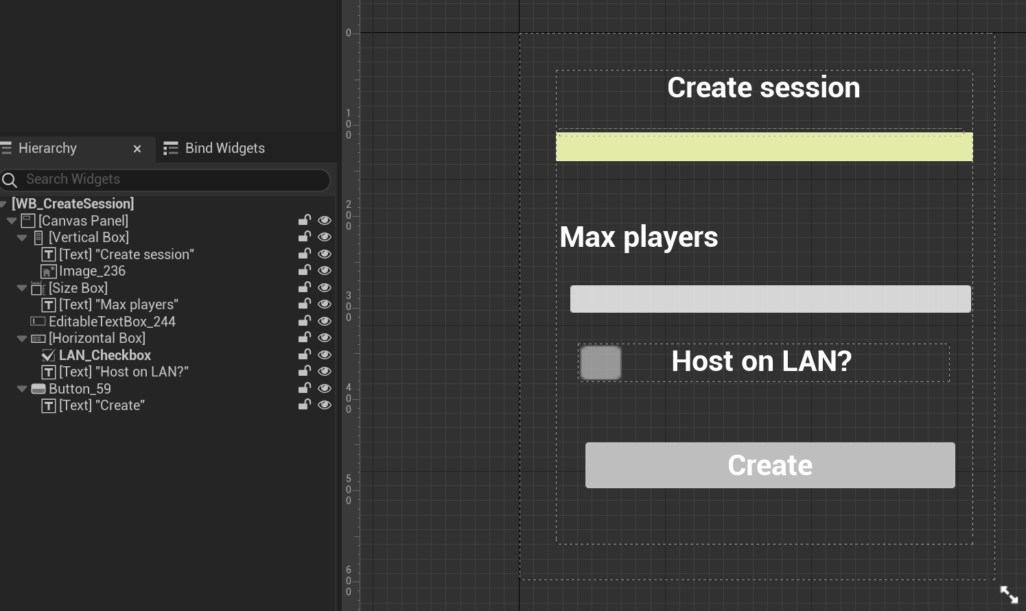Focus the Search Widgets field
Image resolution: width=1026 pixels, height=611 pixels.
165,180
